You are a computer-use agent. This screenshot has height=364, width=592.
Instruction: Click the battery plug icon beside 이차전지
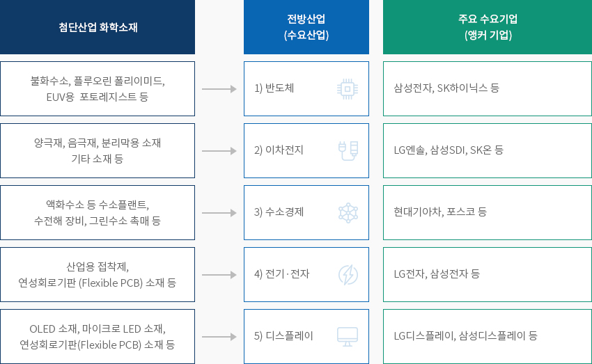348,151
